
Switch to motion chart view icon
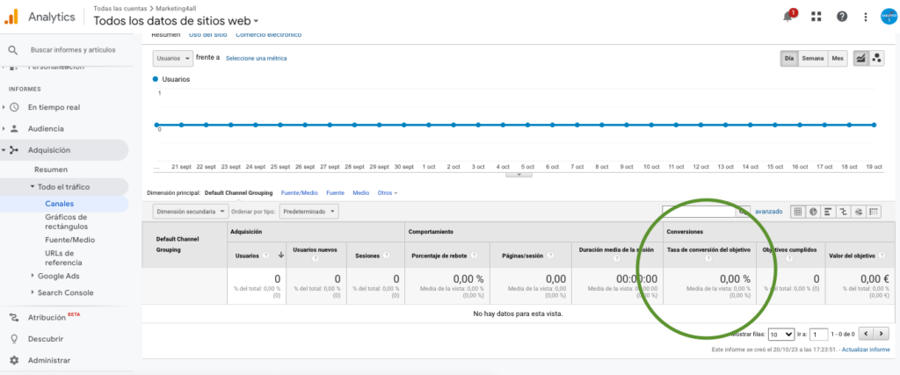pos(876,58)
